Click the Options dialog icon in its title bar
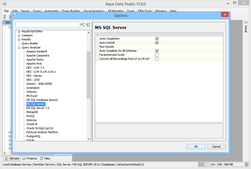This screenshot has height=169, width=251. coord(15,15)
